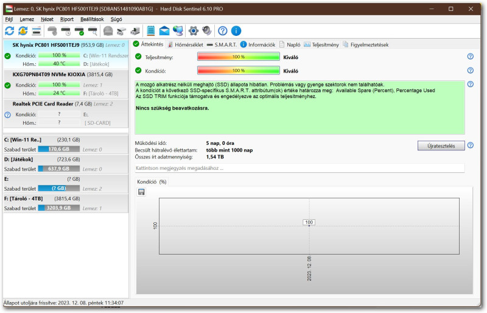Image resolution: width=487 pixels, height=313 pixels.
Task: Click the gray hard disk toolbar icon
Action: coord(52,31)
